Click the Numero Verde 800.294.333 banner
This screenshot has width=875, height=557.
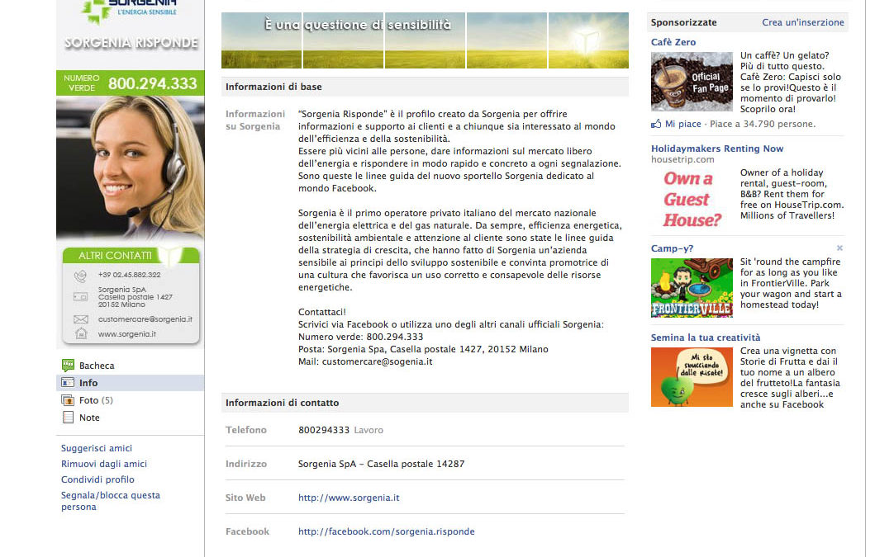[x=130, y=83]
